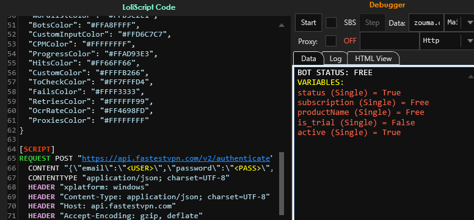The width and height of the screenshot is (474, 220).
Task: Switch to the Log tab
Action: click(335, 59)
